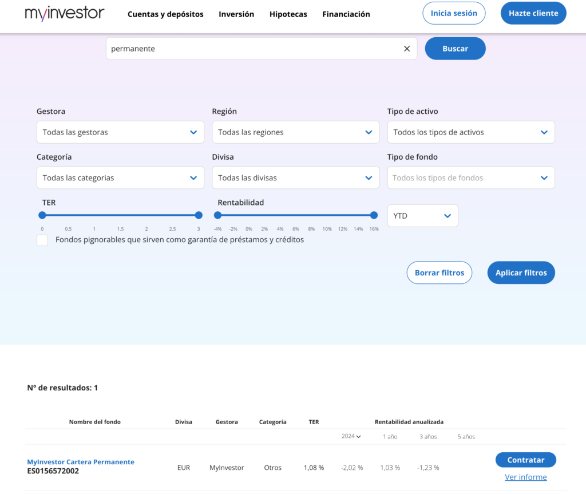
Task: Expand the Categoría dropdown
Action: click(x=120, y=177)
